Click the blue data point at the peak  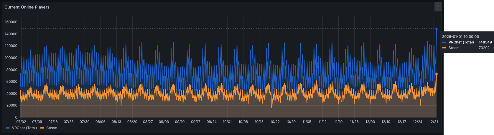pyautogui.click(x=437, y=29)
